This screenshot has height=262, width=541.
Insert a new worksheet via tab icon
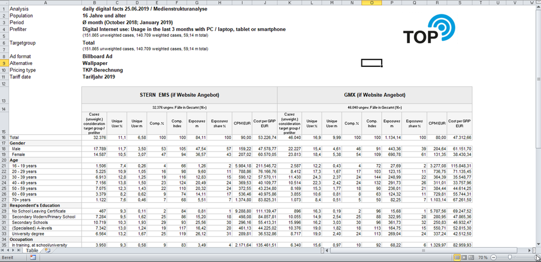[48, 250]
